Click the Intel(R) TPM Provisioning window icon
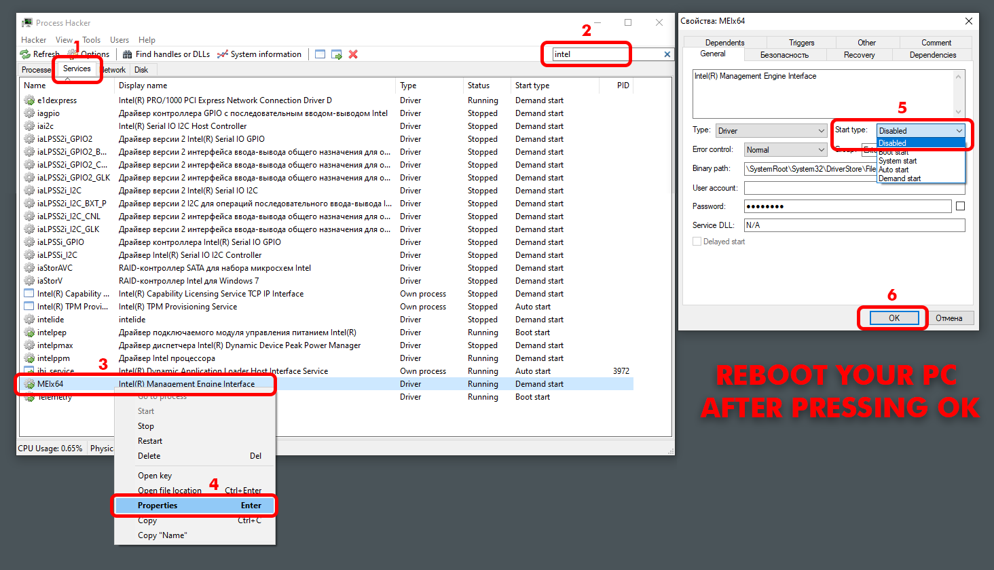994x570 pixels. click(29, 307)
